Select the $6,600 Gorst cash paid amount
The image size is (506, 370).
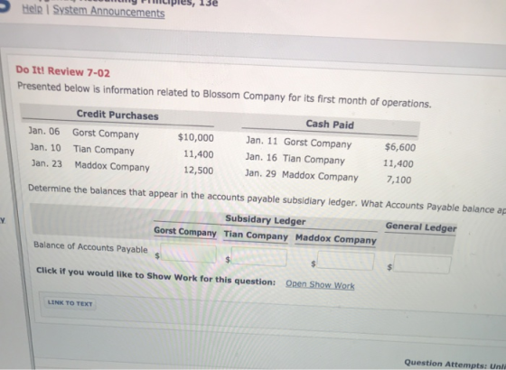400,147
